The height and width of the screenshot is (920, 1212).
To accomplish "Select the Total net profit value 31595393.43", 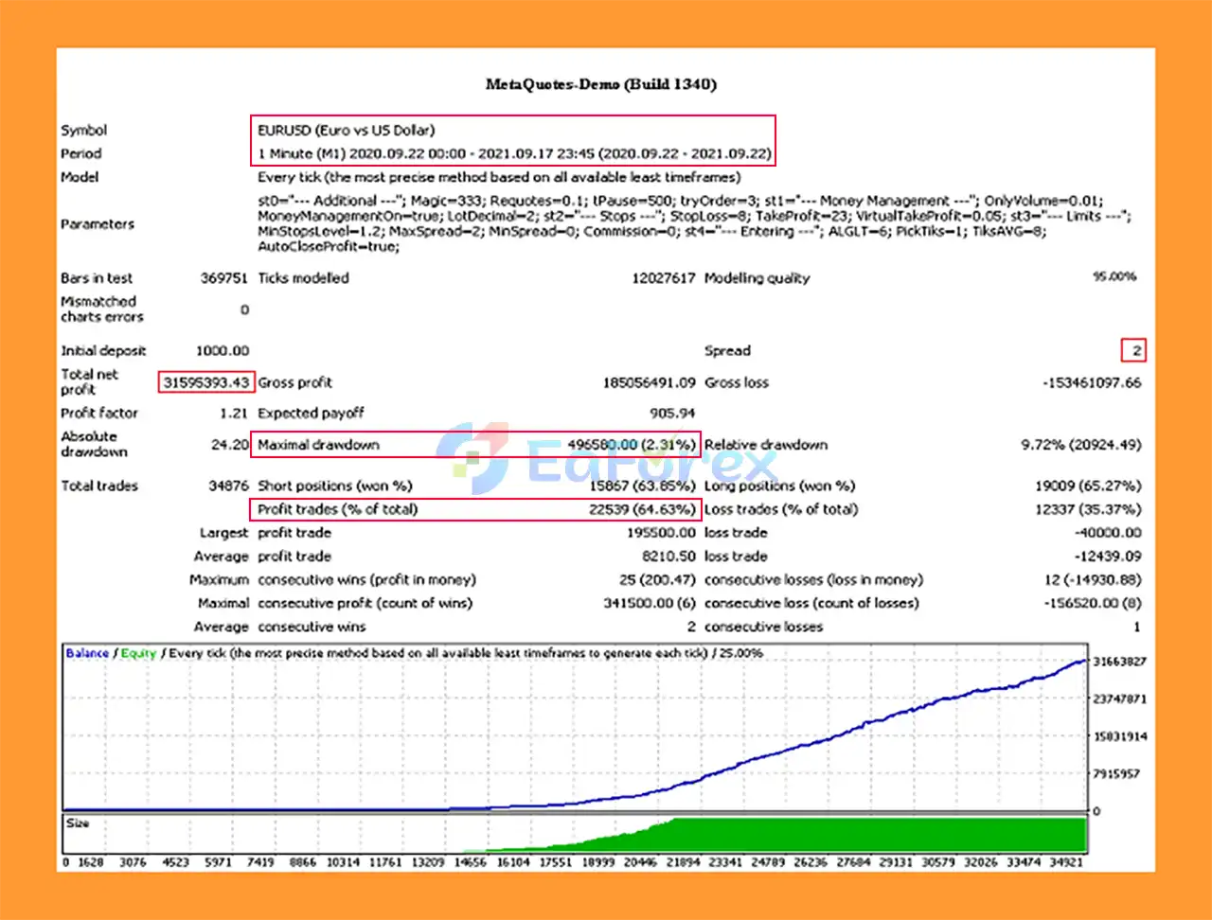I will 206,382.
